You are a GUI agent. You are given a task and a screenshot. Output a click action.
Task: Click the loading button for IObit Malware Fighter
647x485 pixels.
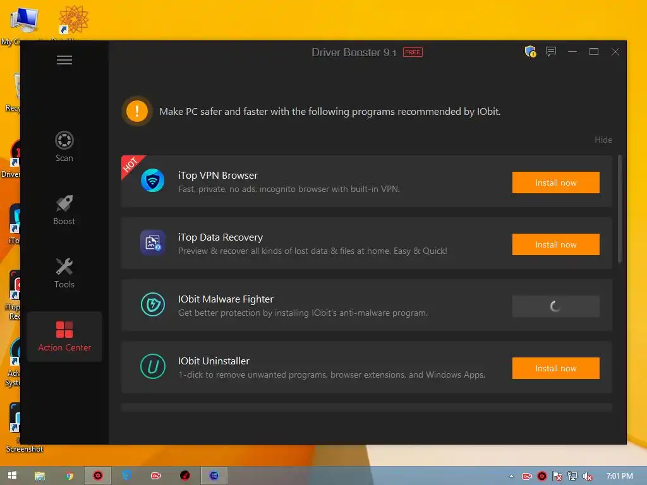click(555, 306)
